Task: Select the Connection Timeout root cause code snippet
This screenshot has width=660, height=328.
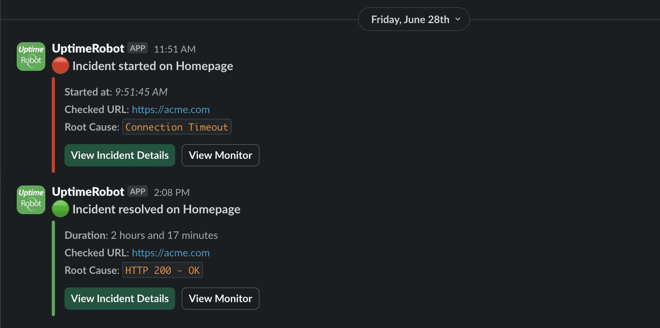Action: tap(177, 127)
